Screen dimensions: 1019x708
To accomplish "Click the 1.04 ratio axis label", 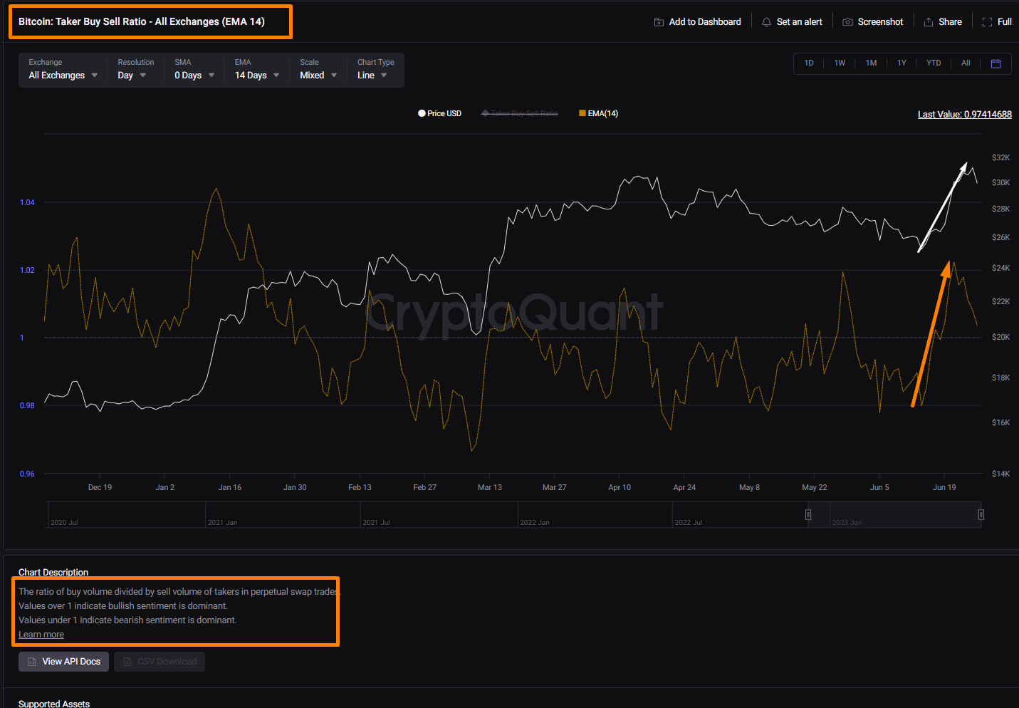I will [x=27, y=202].
